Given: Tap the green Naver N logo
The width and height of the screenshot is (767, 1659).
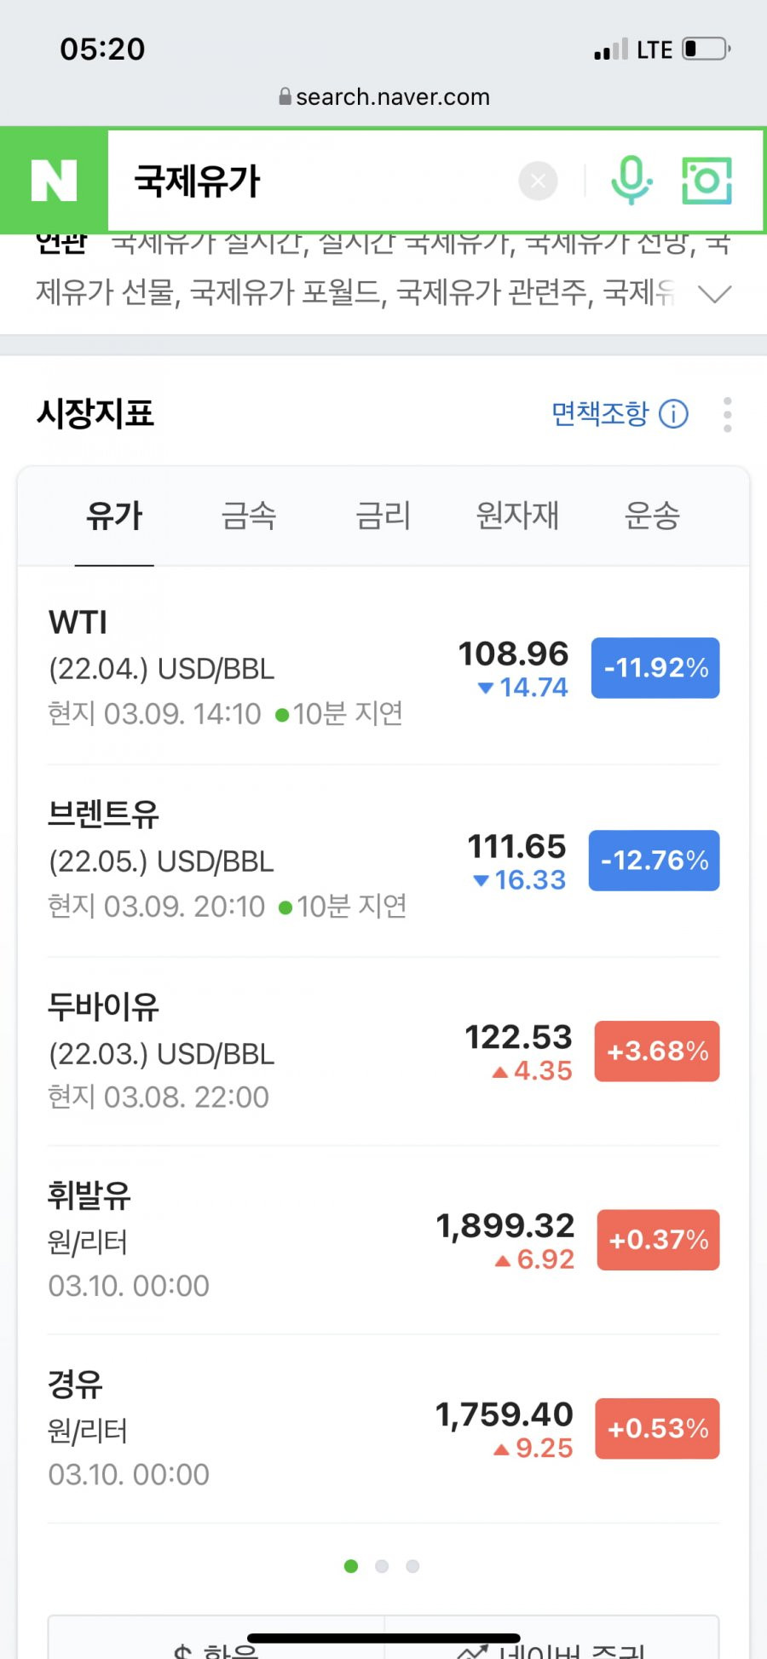Looking at the screenshot, I should [54, 181].
